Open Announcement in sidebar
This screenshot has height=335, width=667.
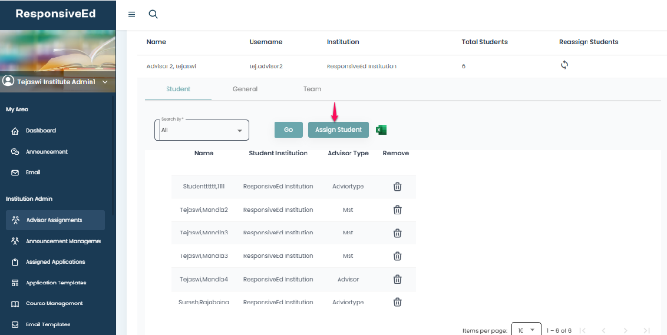tap(47, 152)
